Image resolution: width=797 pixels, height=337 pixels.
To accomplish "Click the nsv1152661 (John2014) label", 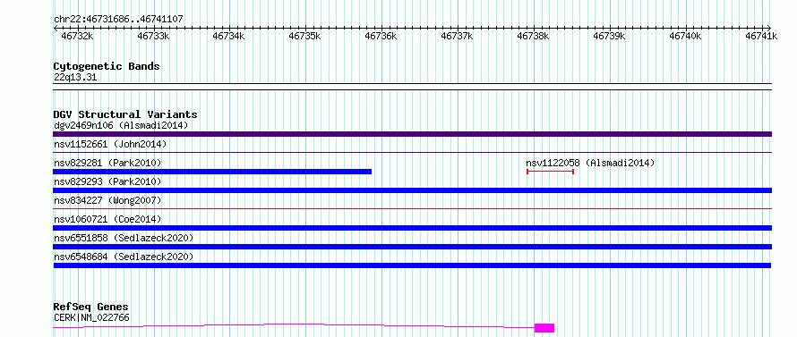I will (x=110, y=144).
